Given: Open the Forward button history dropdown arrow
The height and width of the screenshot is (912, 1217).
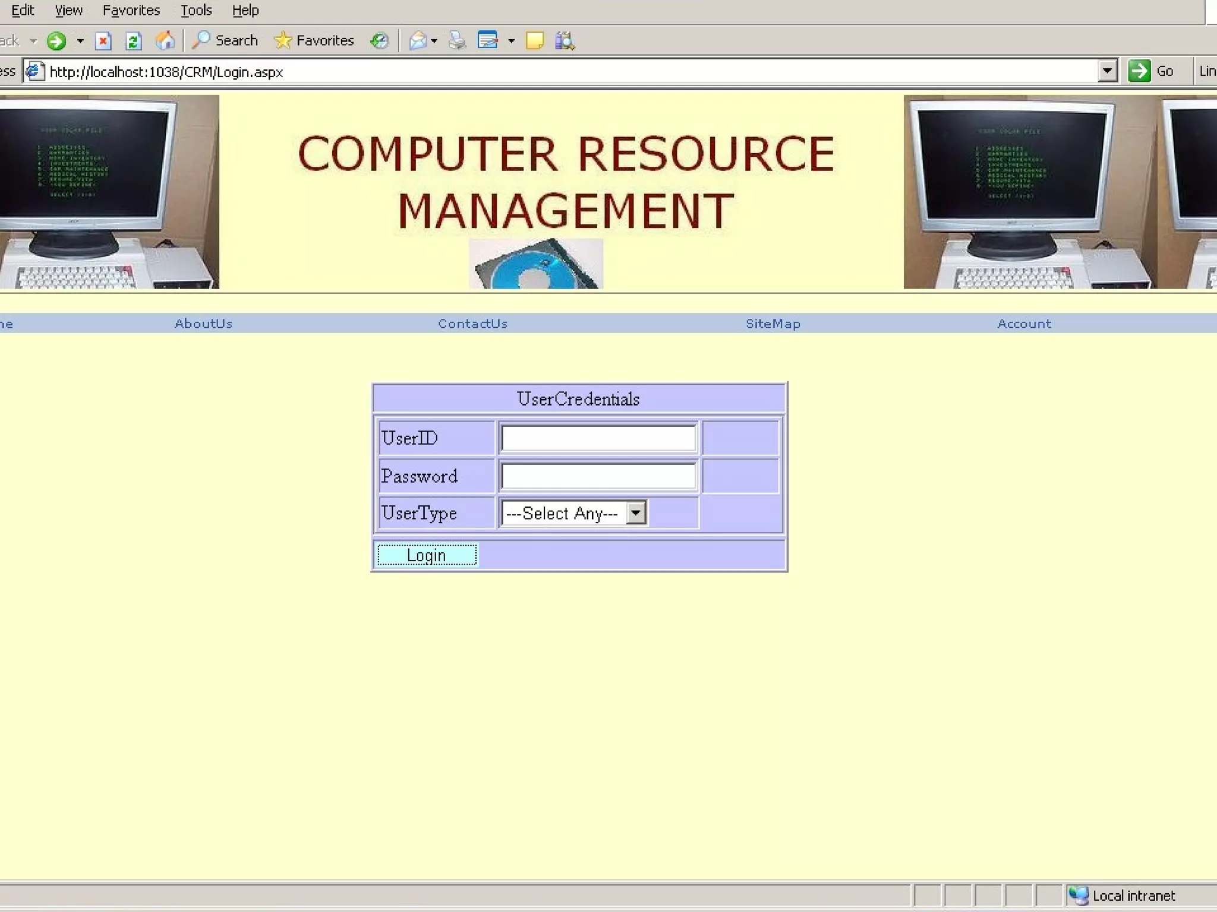Looking at the screenshot, I should point(80,41).
